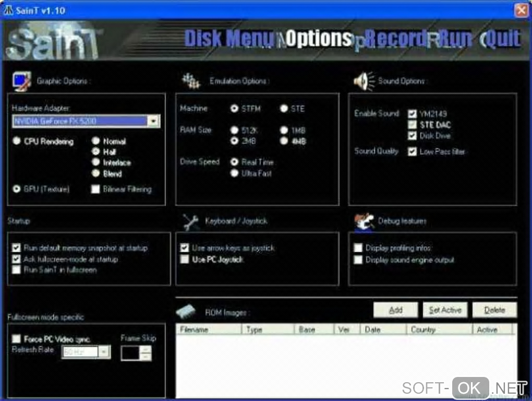Toggle Low Pass filter checkbox
Image resolution: width=532 pixels, height=401 pixels.
point(412,151)
